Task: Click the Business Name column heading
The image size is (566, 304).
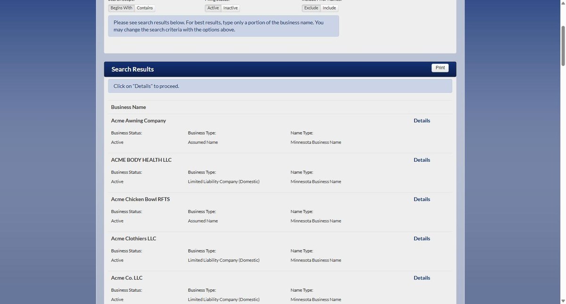Action: [x=128, y=107]
